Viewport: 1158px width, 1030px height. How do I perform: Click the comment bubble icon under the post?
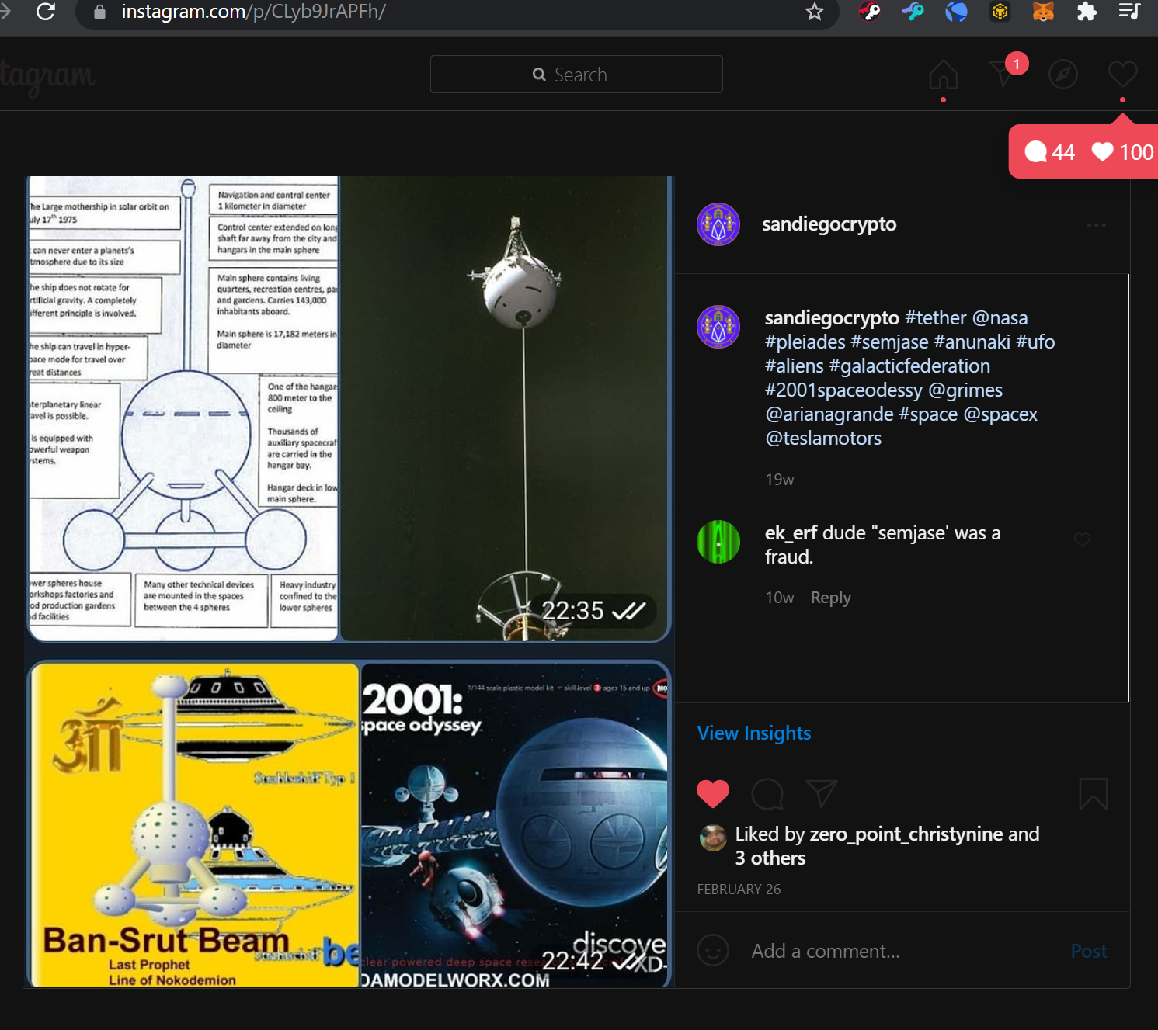(x=767, y=793)
